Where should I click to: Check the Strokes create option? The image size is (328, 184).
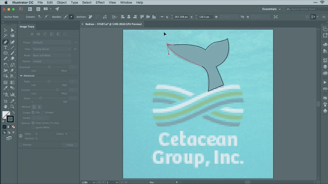point(43,112)
